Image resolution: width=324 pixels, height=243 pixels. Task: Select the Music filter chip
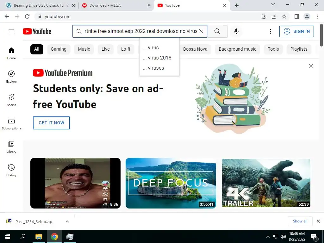(x=84, y=49)
